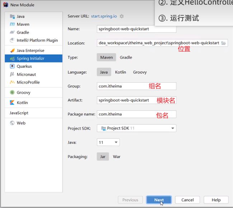
Task: Click the Group input field
Action: [137, 86]
